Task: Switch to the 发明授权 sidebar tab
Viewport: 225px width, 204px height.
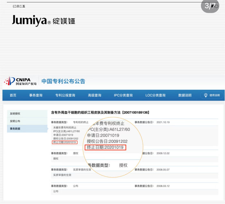Action: pos(27,114)
